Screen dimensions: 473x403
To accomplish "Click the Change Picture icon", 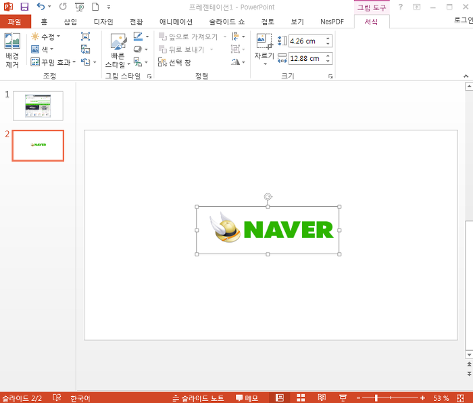I will [85, 49].
